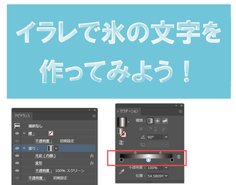Open the fill gradient swatch dropdown in Appearance

click(56, 148)
